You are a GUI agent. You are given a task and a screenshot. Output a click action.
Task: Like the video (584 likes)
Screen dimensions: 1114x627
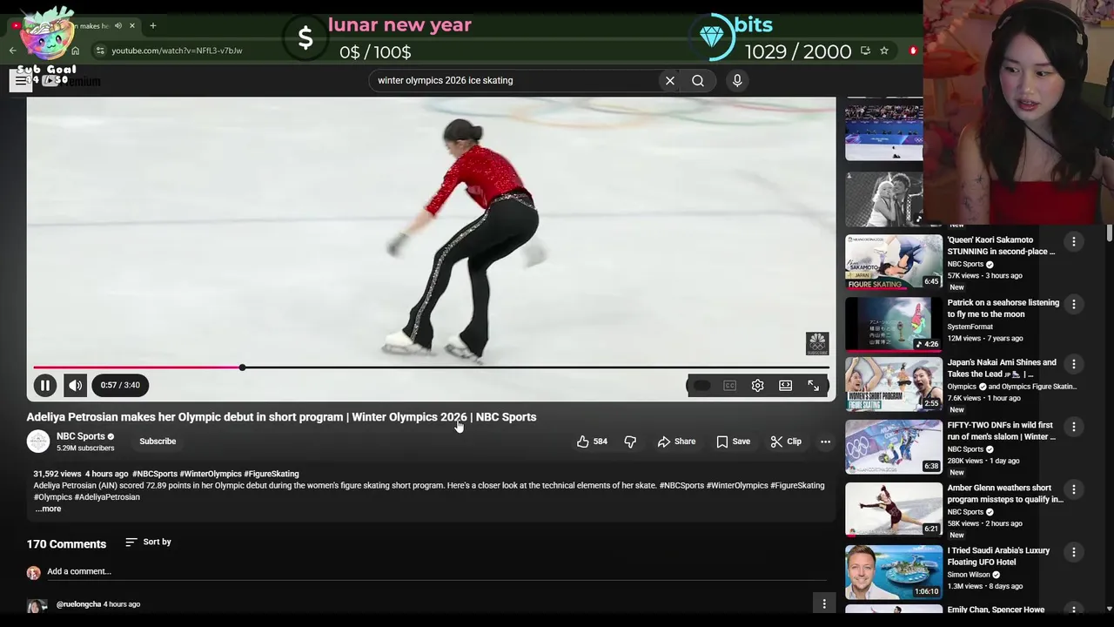coord(592,442)
